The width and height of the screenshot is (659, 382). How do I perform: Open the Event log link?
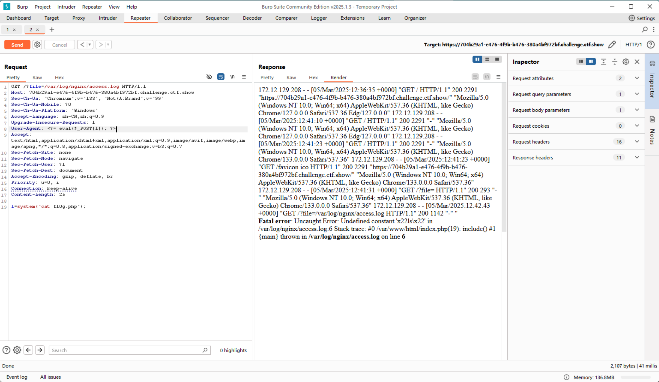(17, 377)
